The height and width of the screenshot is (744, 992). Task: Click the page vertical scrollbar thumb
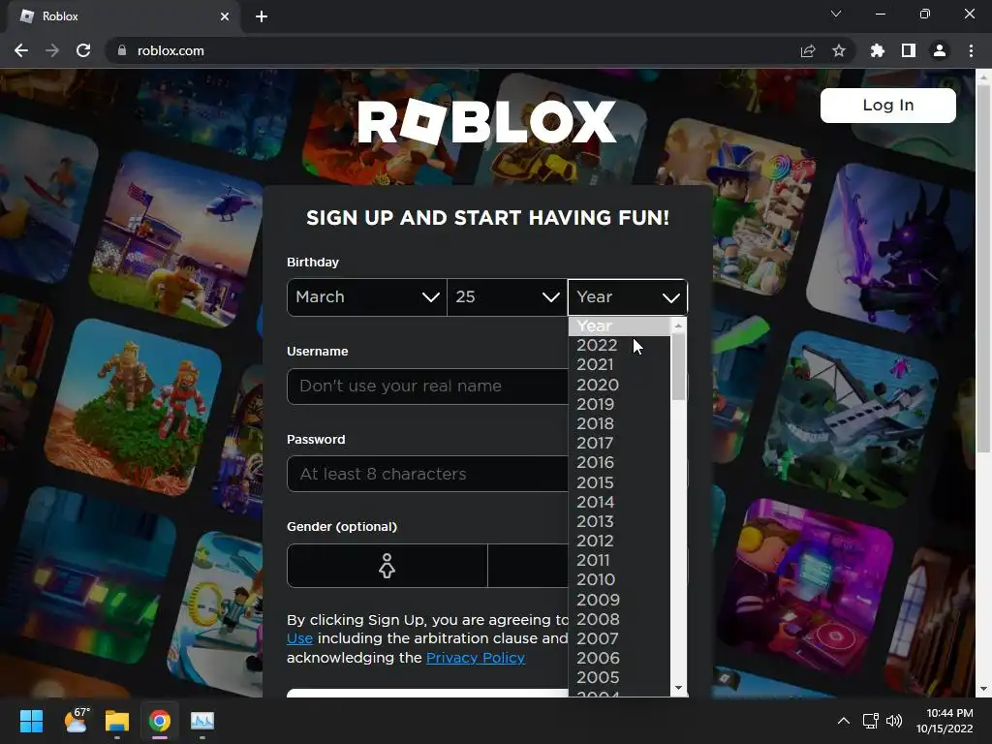(983, 269)
